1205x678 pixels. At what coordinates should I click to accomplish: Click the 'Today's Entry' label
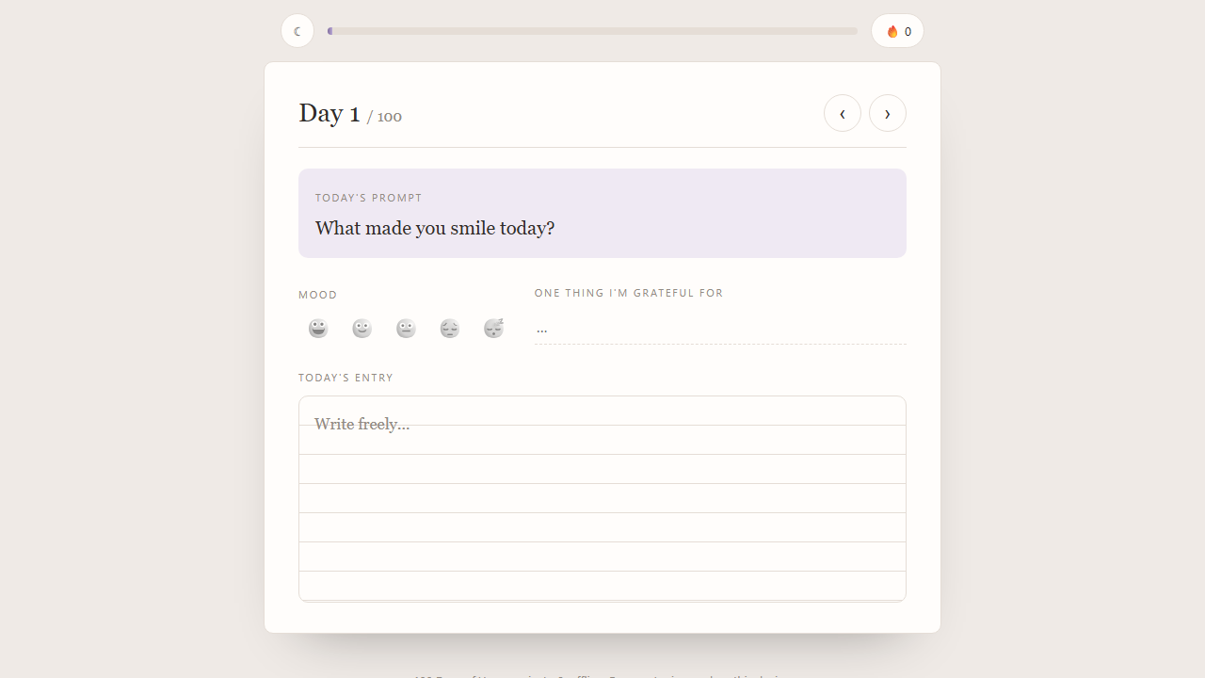click(x=345, y=378)
